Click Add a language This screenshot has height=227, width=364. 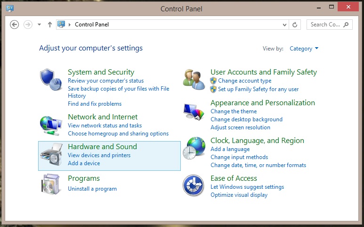(230, 149)
